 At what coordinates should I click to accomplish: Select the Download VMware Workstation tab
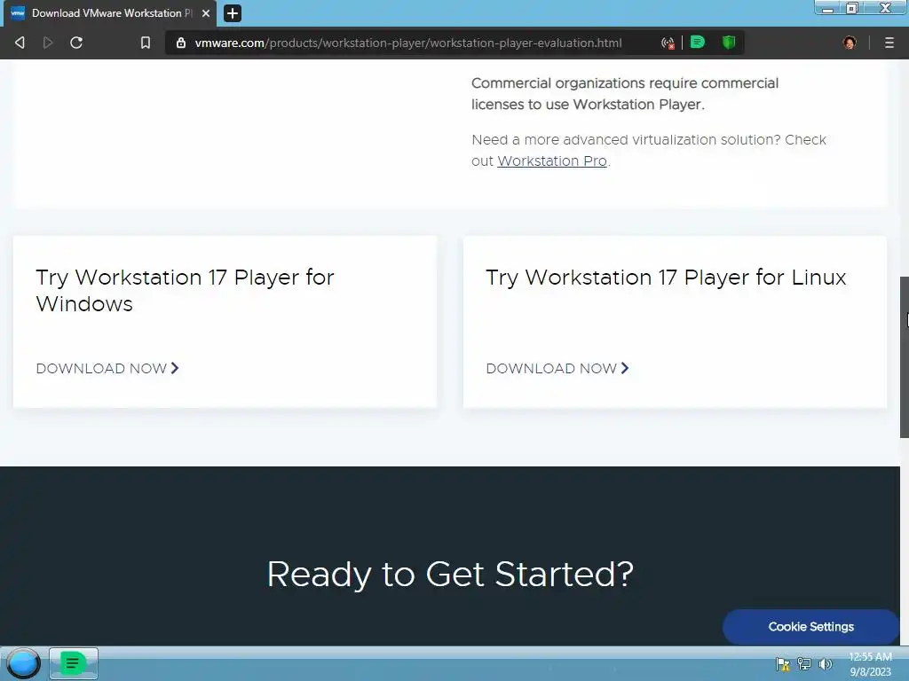(x=110, y=13)
